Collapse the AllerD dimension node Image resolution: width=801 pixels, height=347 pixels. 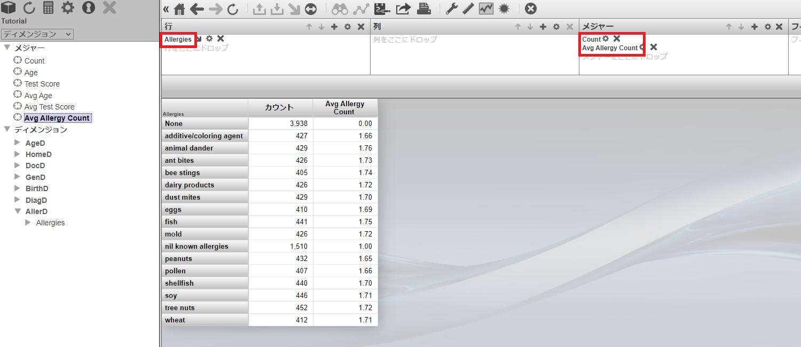18,211
